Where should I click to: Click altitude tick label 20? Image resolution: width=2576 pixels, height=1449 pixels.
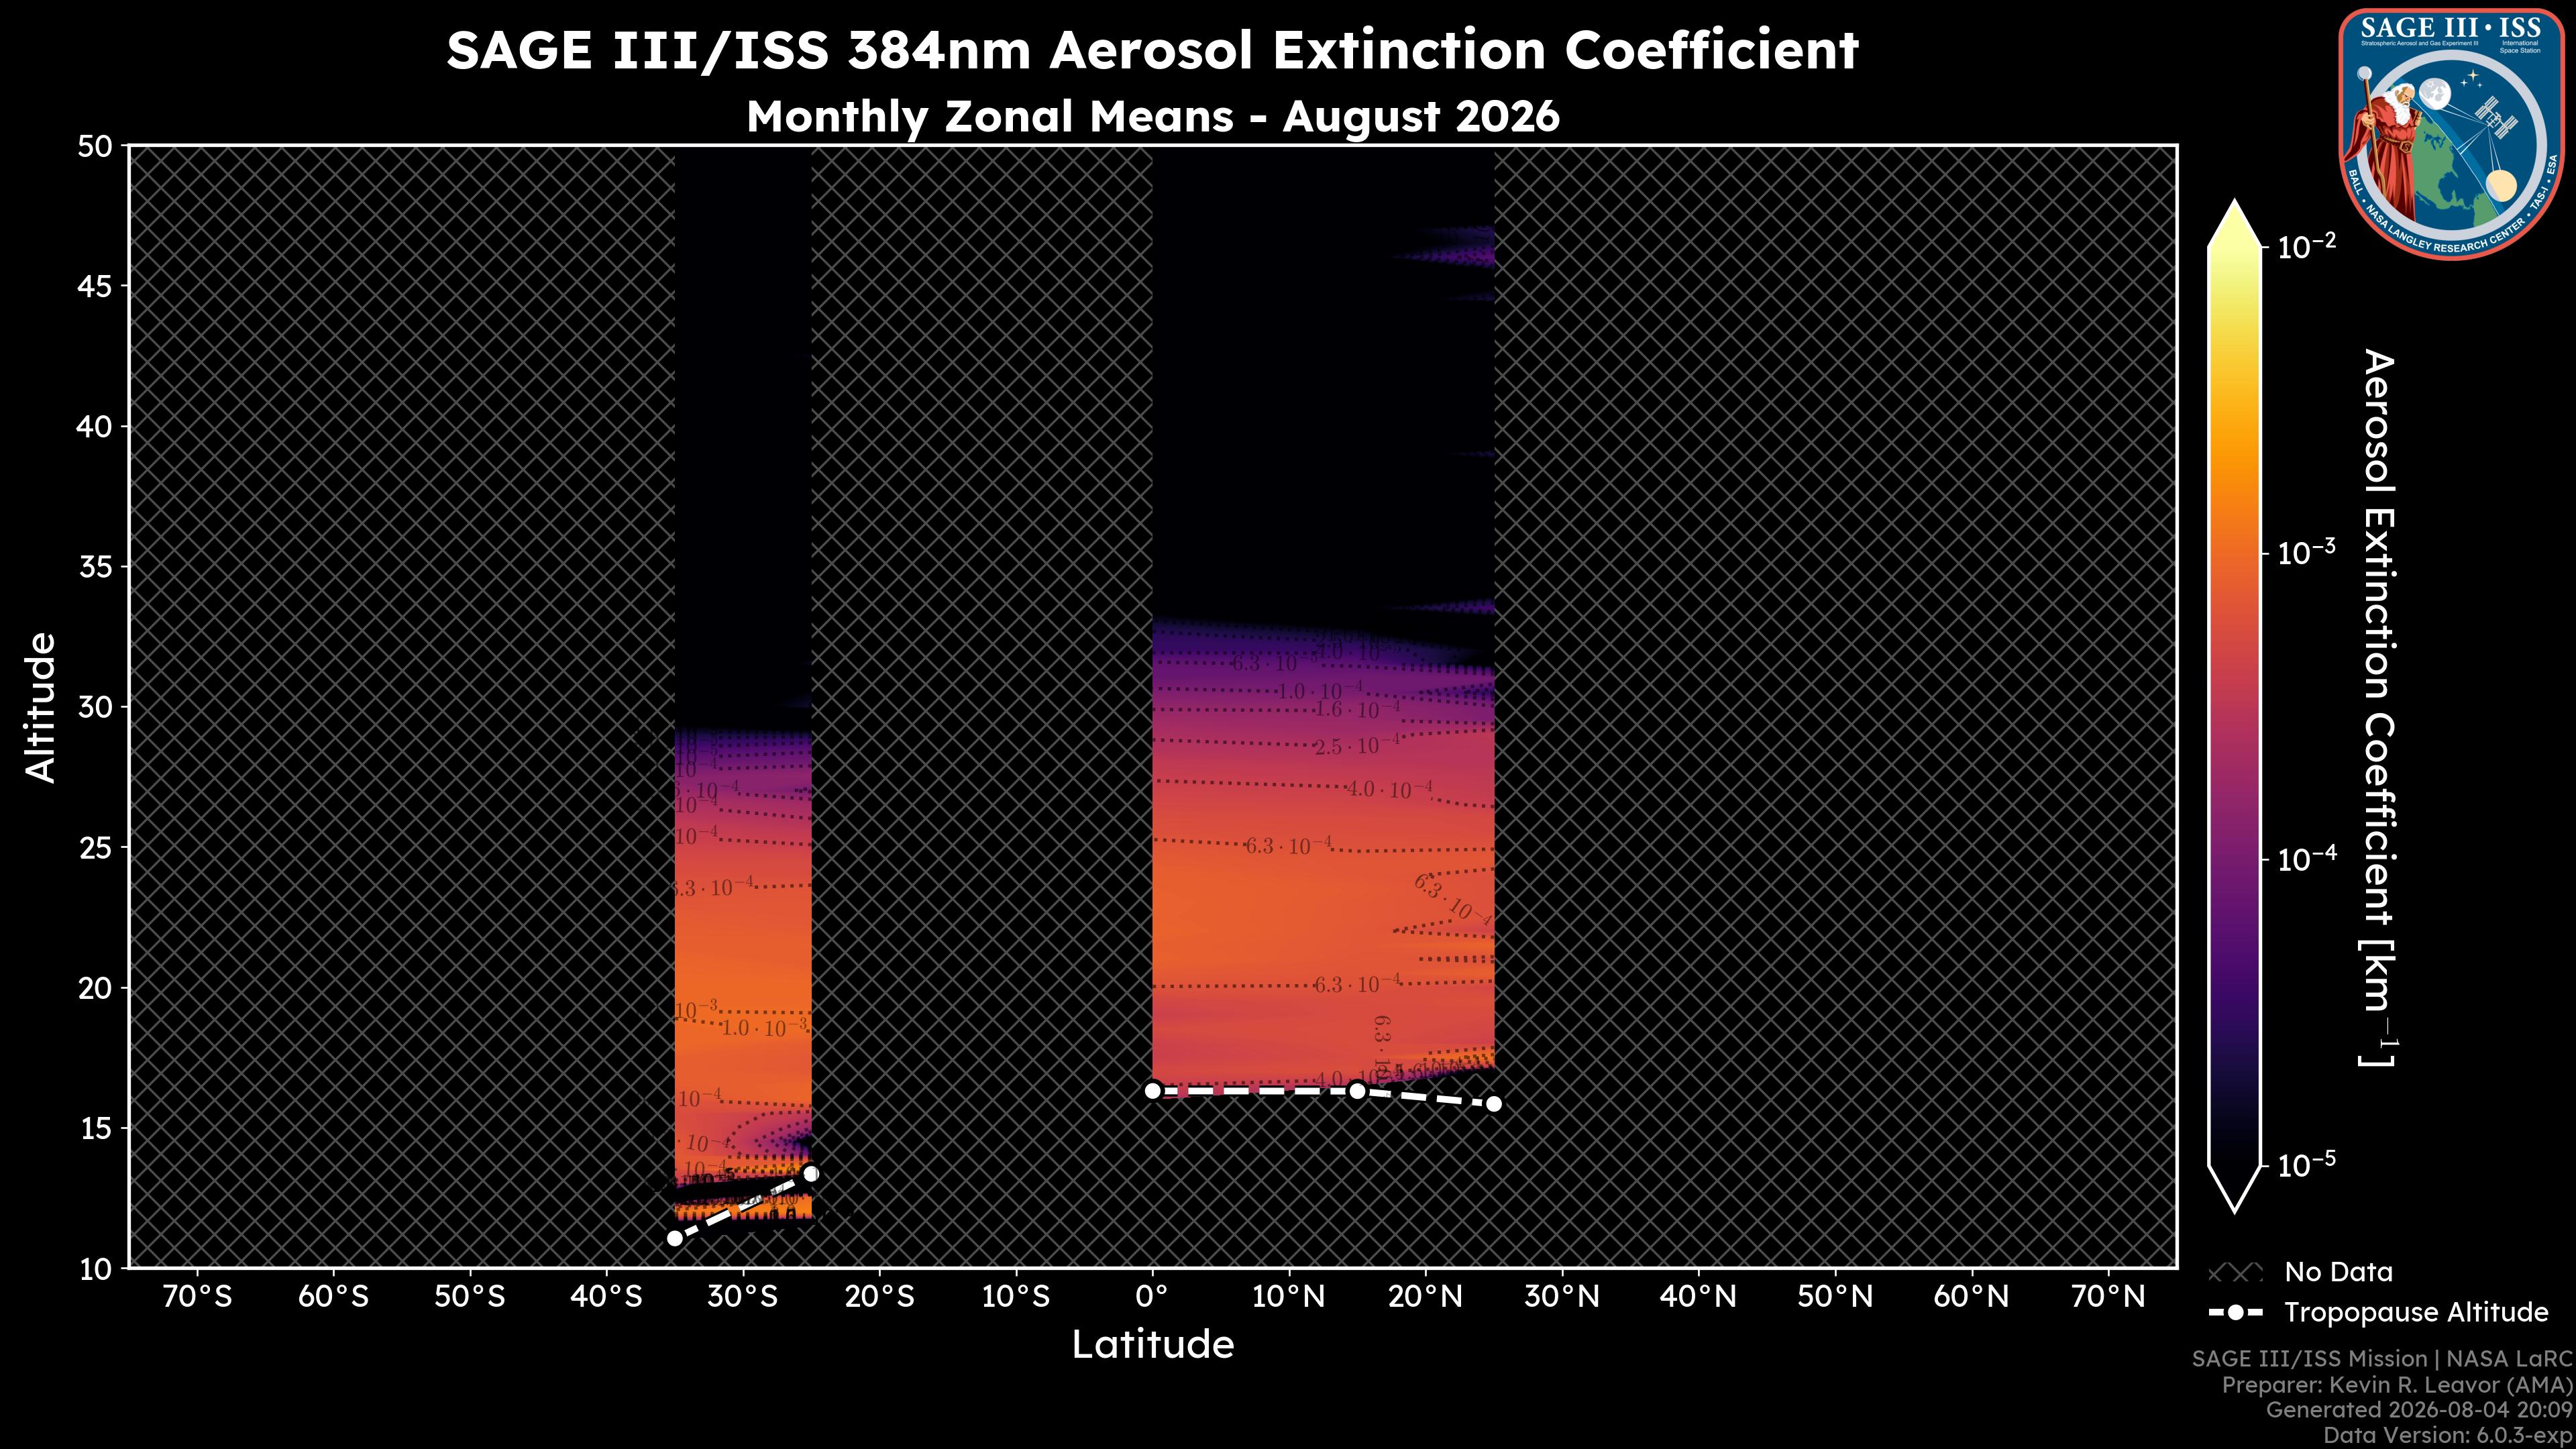click(x=95, y=988)
